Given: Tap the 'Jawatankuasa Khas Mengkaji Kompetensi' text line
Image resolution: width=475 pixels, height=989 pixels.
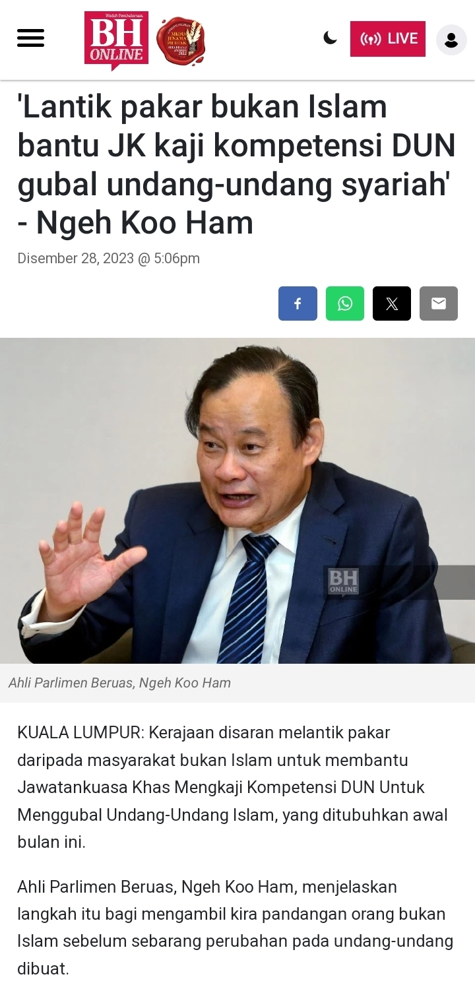Looking at the screenshot, I should 221,787.
